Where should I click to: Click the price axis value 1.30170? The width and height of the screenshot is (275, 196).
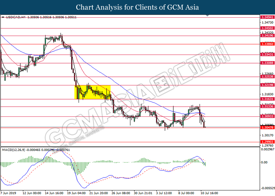[x=268, y=135]
